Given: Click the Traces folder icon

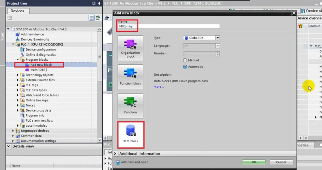Looking at the screenshot, I should 23,105.
